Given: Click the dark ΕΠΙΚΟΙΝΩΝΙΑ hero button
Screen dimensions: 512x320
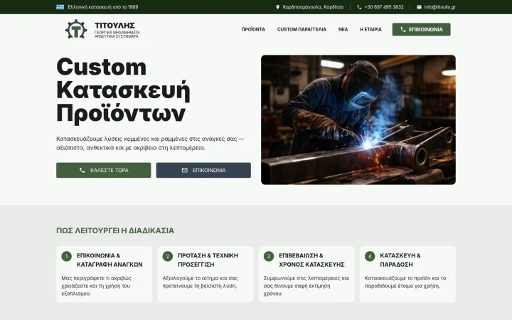Looking at the screenshot, I should (x=203, y=170).
